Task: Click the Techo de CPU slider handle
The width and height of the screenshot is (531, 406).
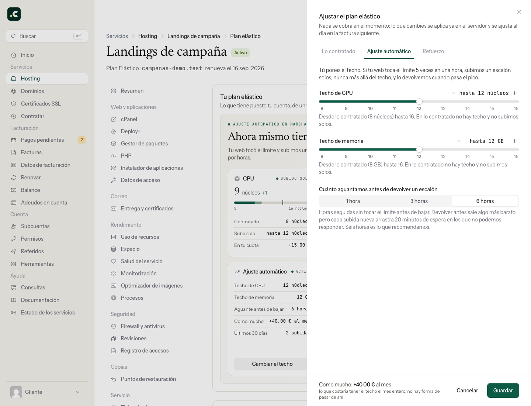Action: pos(419,101)
